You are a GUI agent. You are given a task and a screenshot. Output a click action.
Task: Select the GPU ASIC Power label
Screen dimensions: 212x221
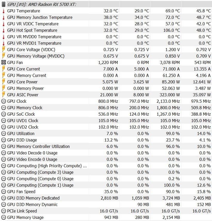click(x=23, y=95)
